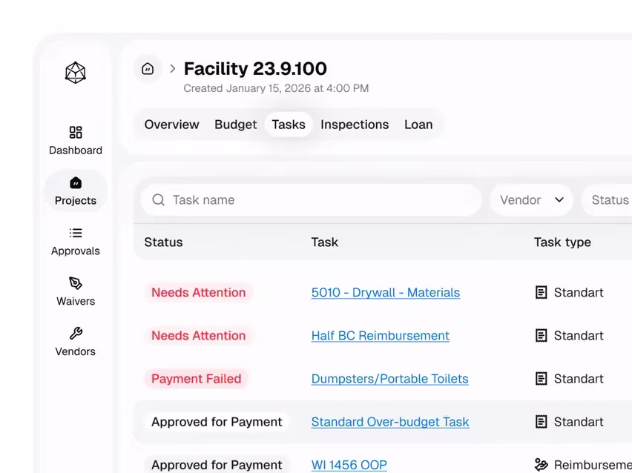Screen dimensions: 632x473
Task: Click Approved for Payment badge for WI 1456
Action: click(x=217, y=465)
